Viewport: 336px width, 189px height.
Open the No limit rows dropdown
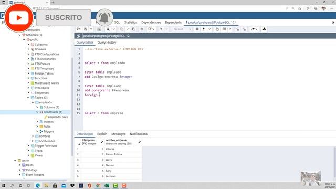tap(182, 29)
